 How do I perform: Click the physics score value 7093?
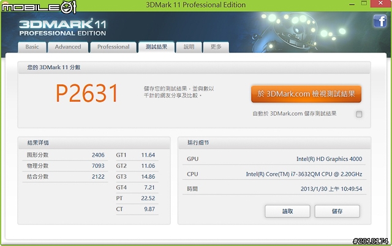(x=98, y=166)
